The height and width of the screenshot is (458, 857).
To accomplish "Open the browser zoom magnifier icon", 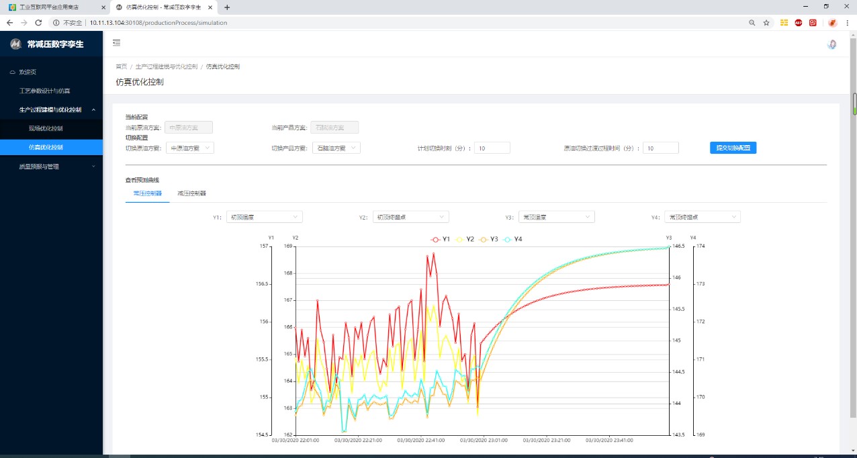I will [x=752, y=22].
